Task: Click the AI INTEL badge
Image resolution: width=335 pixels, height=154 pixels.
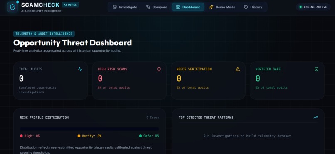Action: [x=70, y=5]
